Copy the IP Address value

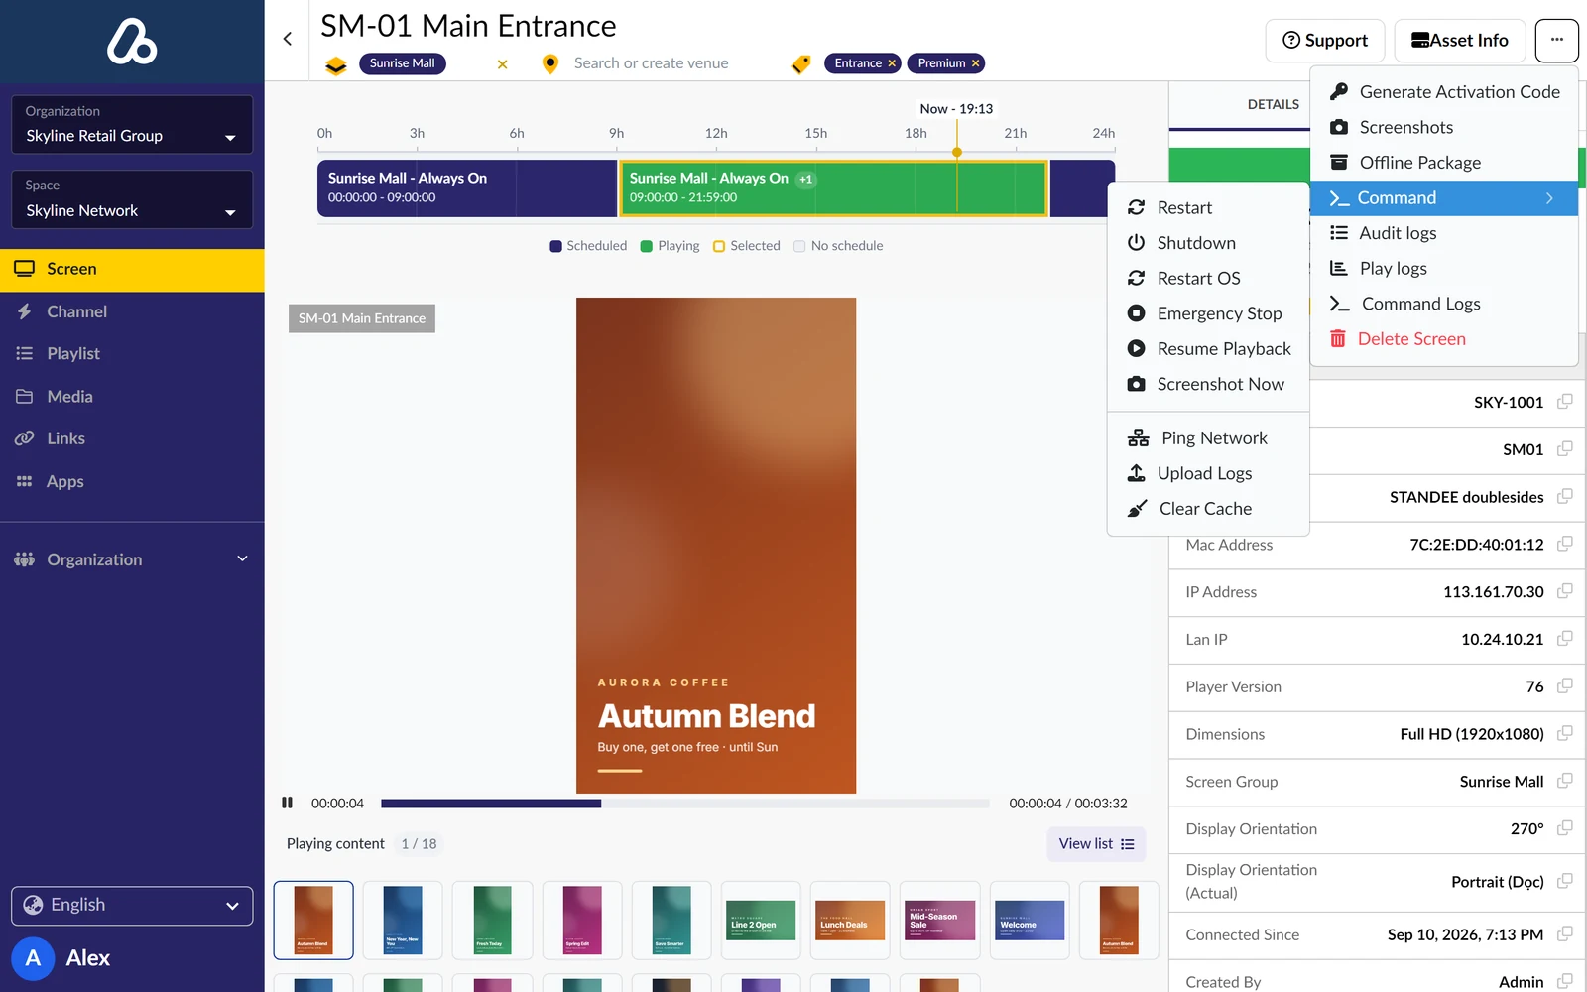point(1564,591)
